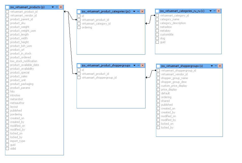Tick shopper_group_name in shoppergroups table
Screen dimensions: 242x163
pyautogui.click(x=158, y=78)
